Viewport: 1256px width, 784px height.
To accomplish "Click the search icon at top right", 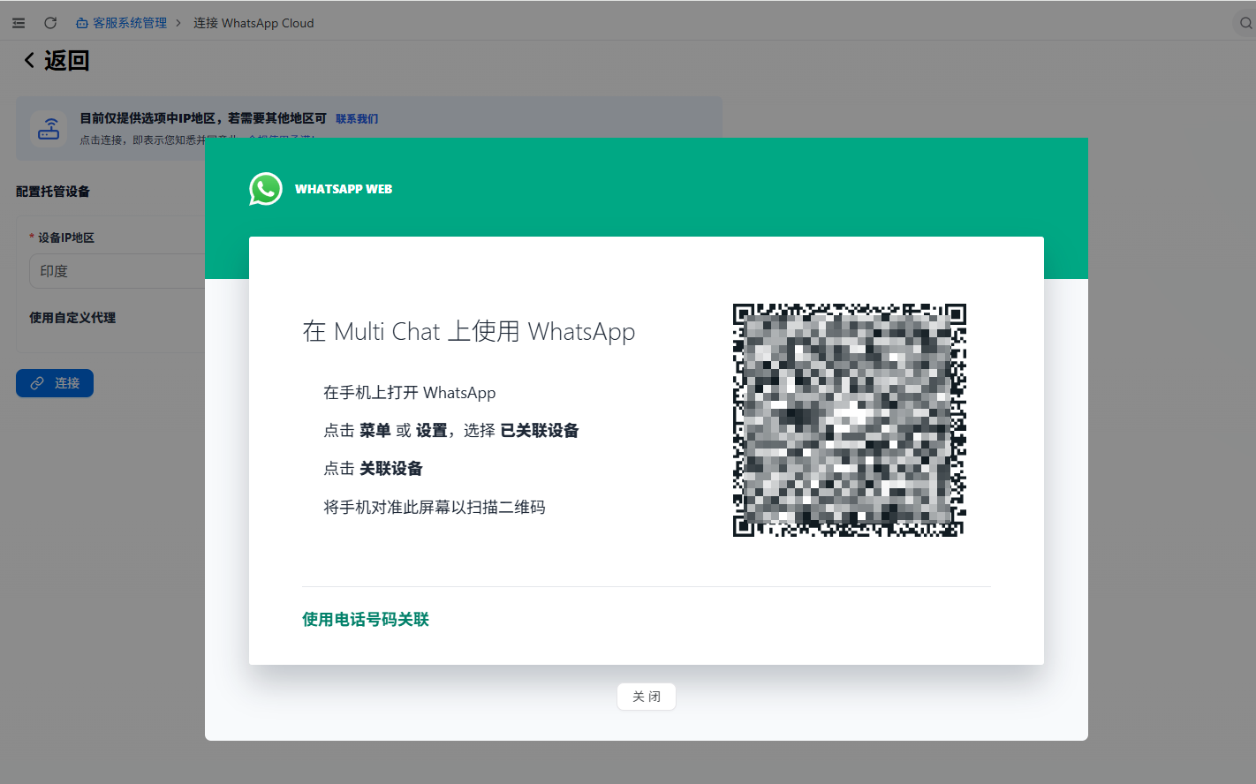I will pyautogui.click(x=1245, y=23).
